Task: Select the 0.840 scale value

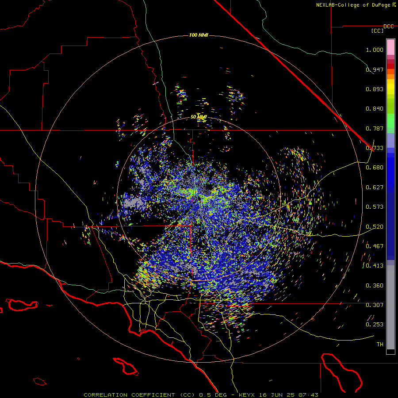Action: click(375, 109)
